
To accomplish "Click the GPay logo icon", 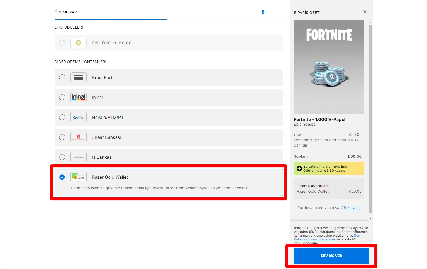I will [79, 117].
